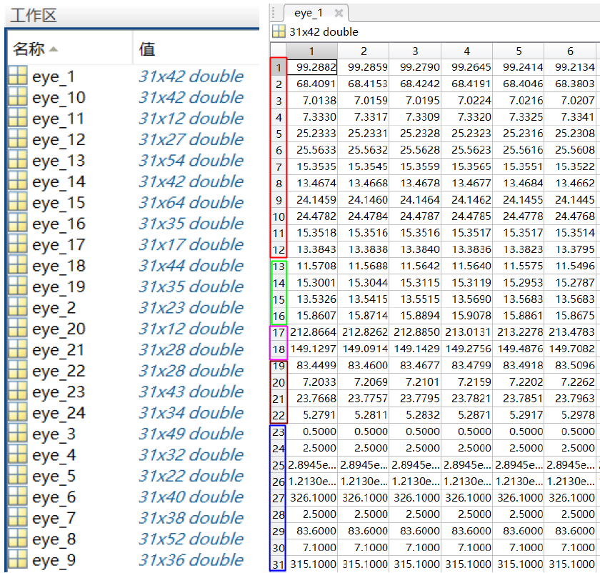
Task: Click cell containing 99.2882
Action: [312, 67]
